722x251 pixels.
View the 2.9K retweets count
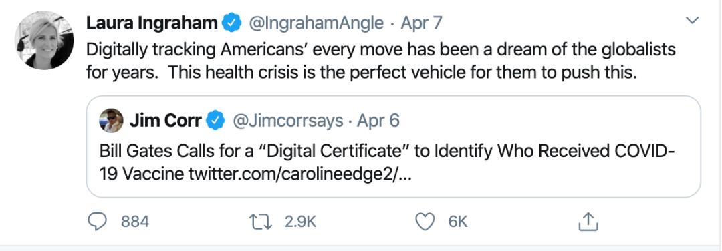tap(300, 222)
